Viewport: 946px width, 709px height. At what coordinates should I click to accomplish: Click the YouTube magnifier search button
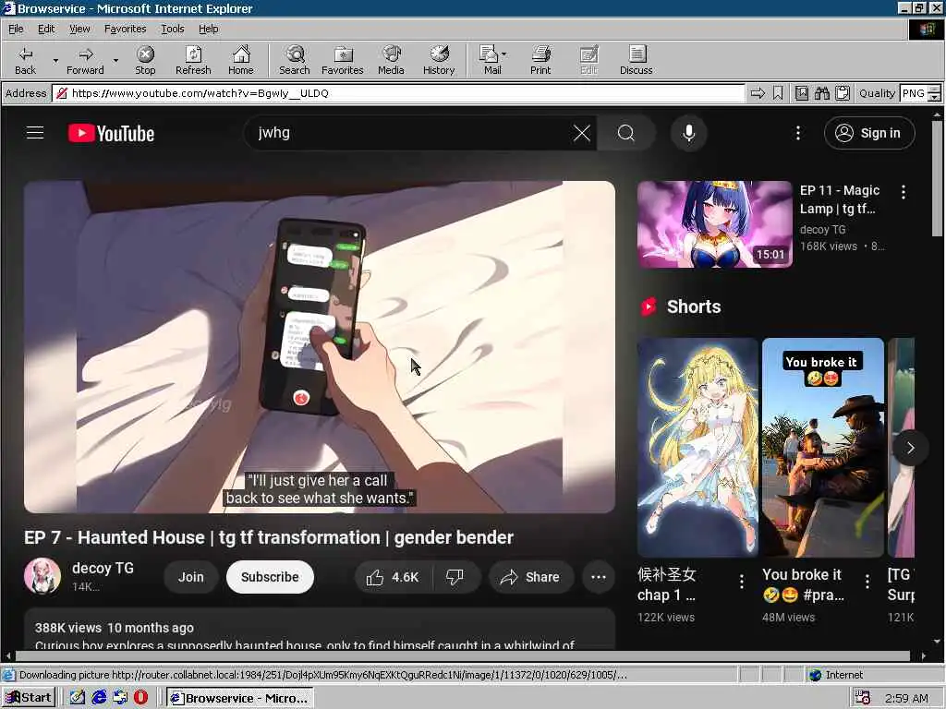coord(626,133)
